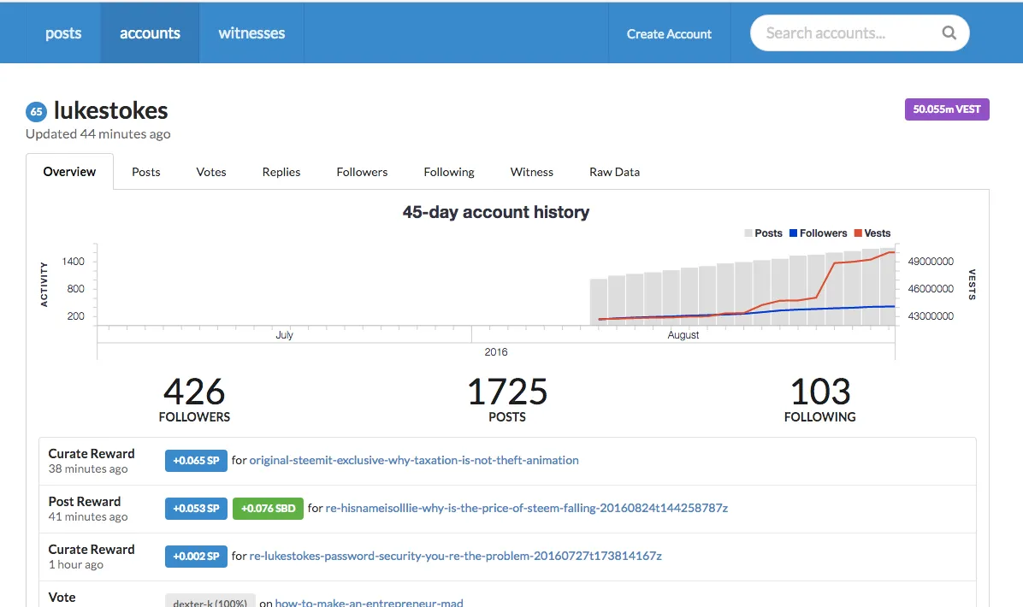
Task: Click the +0.053 SP reward label
Action: (x=196, y=509)
